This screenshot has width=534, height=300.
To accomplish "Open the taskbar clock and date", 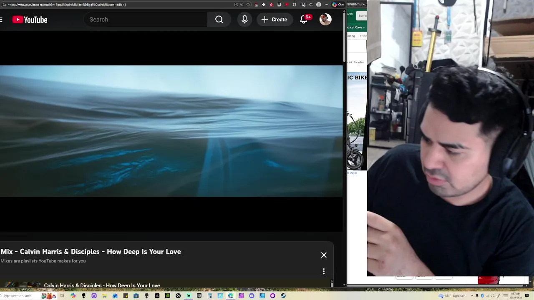I will 516,296.
